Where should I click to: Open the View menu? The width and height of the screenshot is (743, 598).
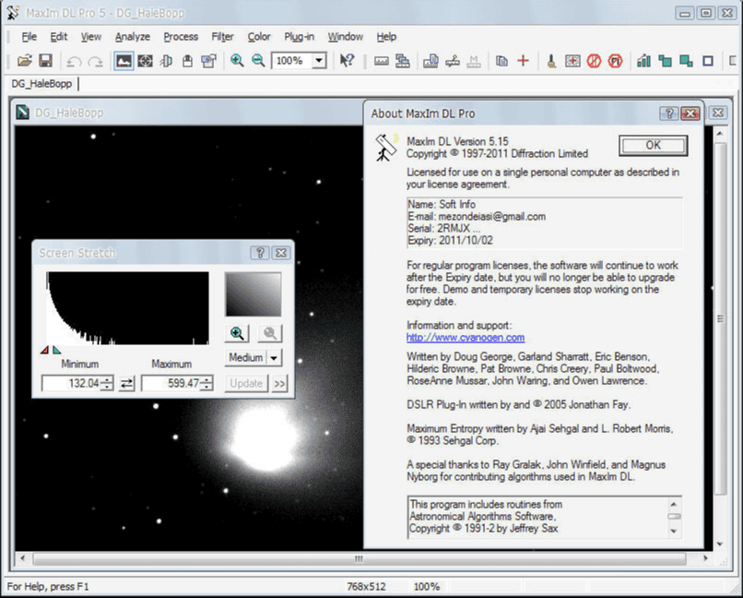pyautogui.click(x=90, y=37)
